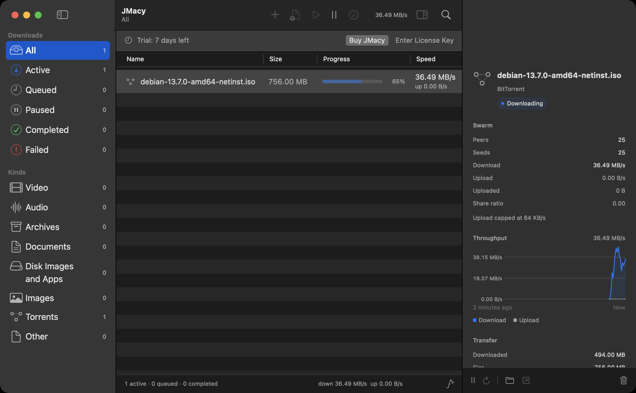Reveal download in folder icon

coord(509,380)
